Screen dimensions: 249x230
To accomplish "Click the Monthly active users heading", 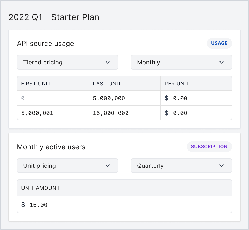I will pyautogui.click(x=51, y=147).
